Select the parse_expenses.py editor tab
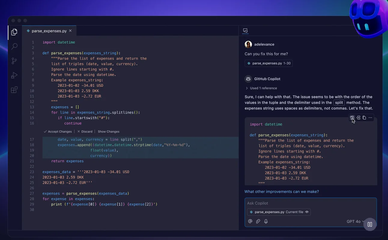This screenshot has height=240, width=388. (x=49, y=31)
